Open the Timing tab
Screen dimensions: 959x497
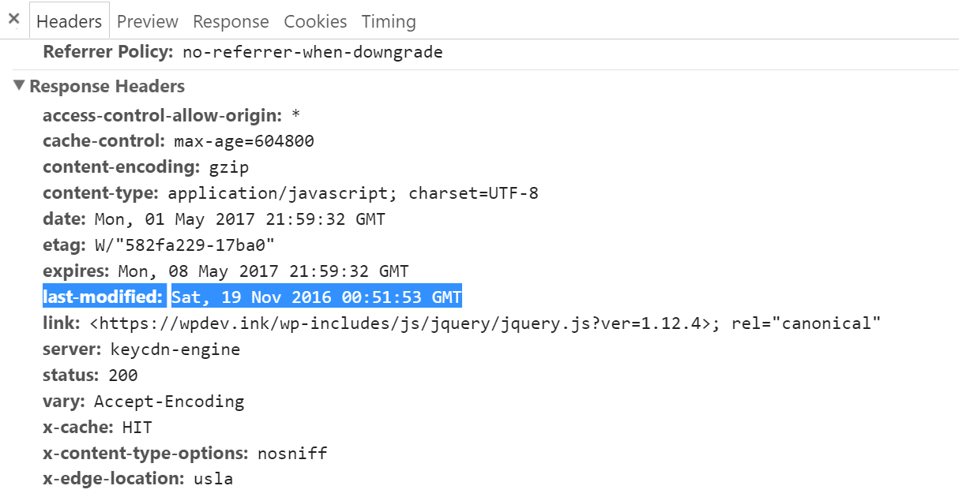[x=389, y=22]
